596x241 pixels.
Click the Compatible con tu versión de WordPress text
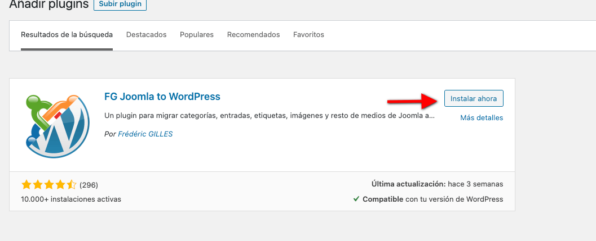pos(433,199)
